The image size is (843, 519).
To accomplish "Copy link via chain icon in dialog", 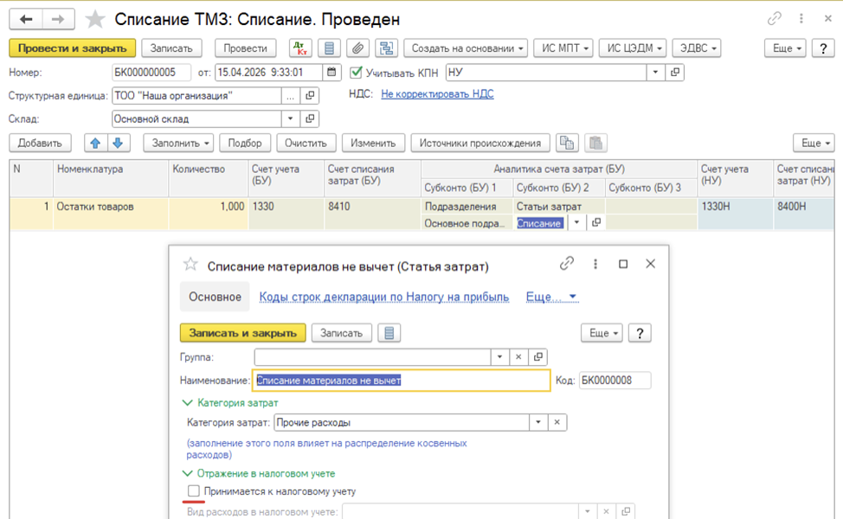I will pos(567,264).
